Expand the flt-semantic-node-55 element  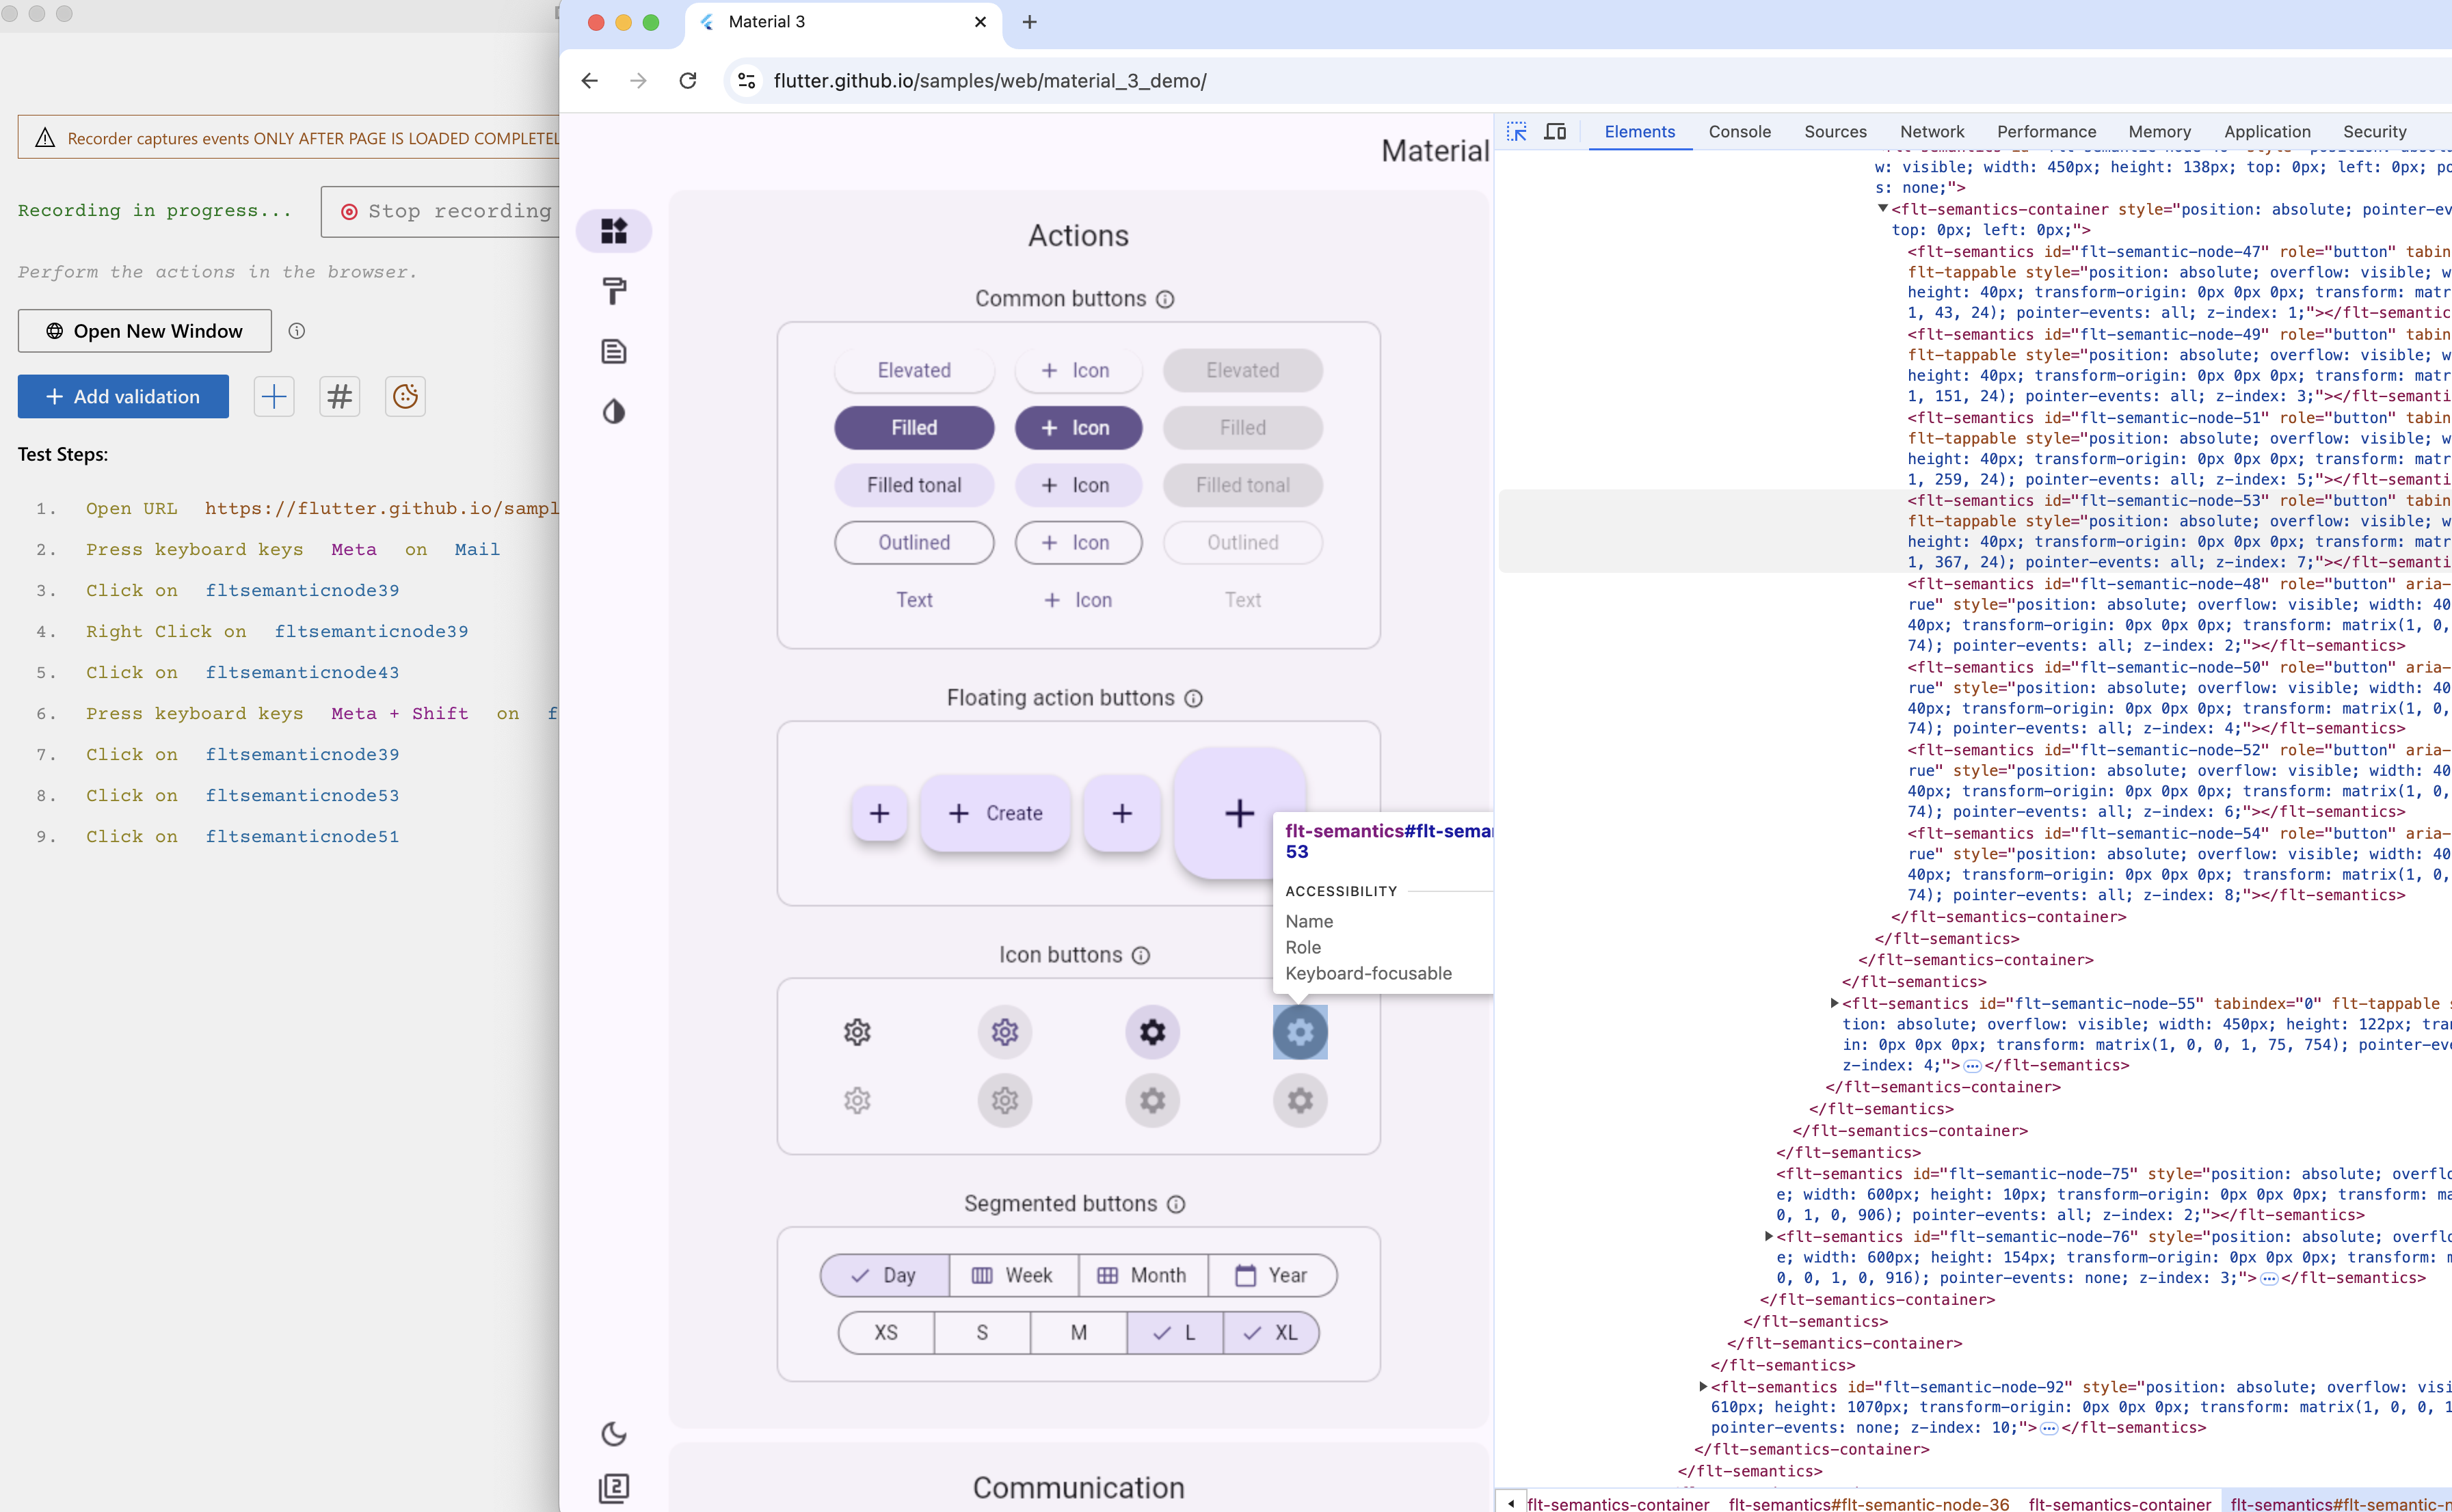pyautogui.click(x=1834, y=1003)
